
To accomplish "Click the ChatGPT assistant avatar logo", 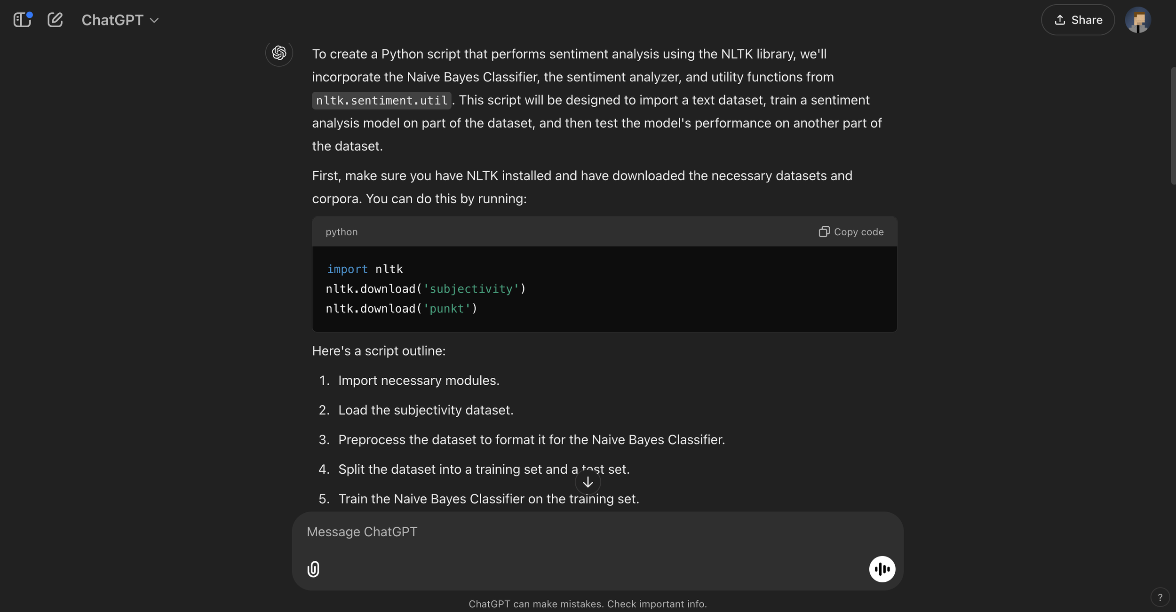I will pos(279,53).
